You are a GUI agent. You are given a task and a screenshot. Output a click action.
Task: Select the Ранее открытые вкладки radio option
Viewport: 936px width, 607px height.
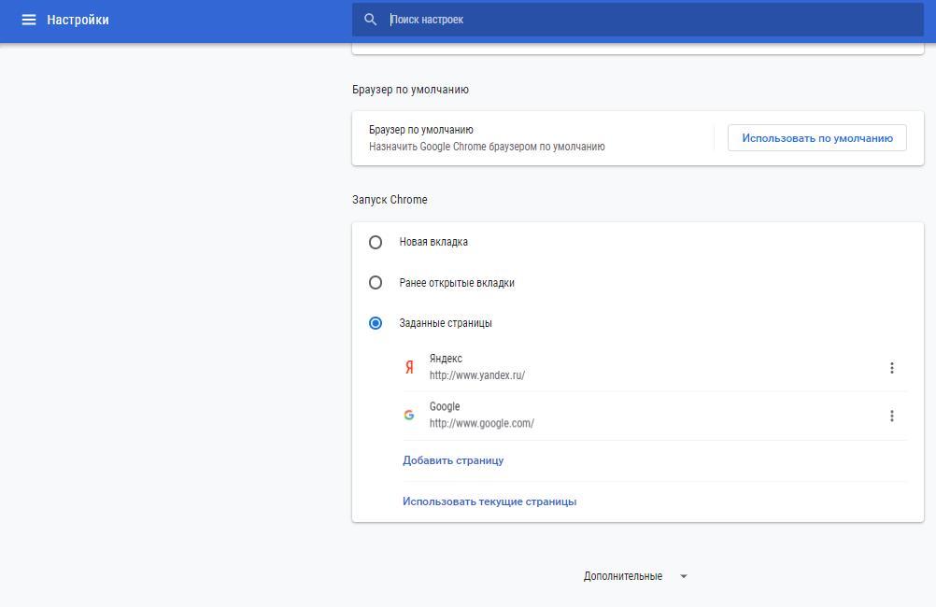tap(376, 282)
